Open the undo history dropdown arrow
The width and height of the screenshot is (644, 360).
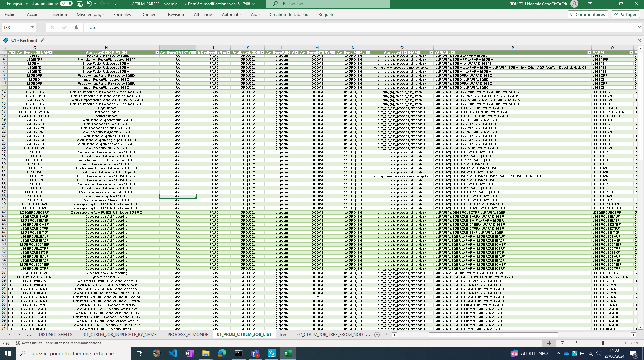coord(95,4)
